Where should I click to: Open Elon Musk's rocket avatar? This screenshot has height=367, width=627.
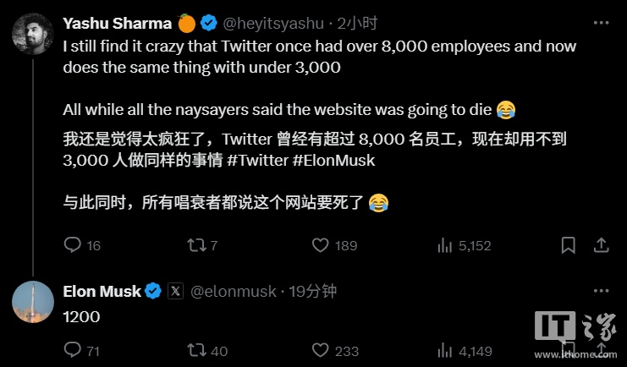tap(33, 302)
